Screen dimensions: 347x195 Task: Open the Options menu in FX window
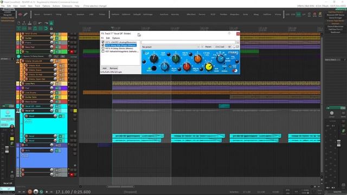(115, 38)
